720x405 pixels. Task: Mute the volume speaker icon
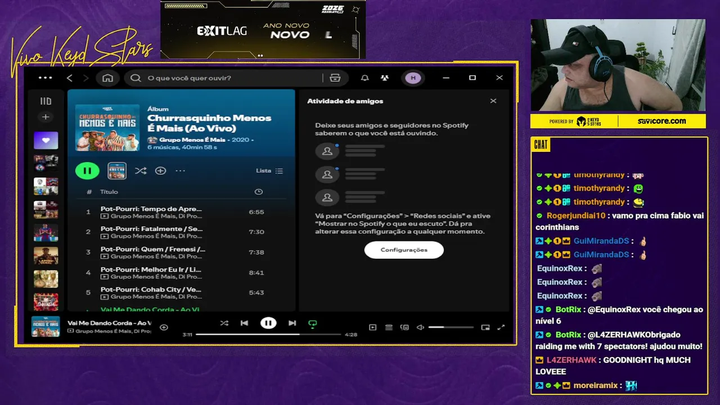click(420, 327)
